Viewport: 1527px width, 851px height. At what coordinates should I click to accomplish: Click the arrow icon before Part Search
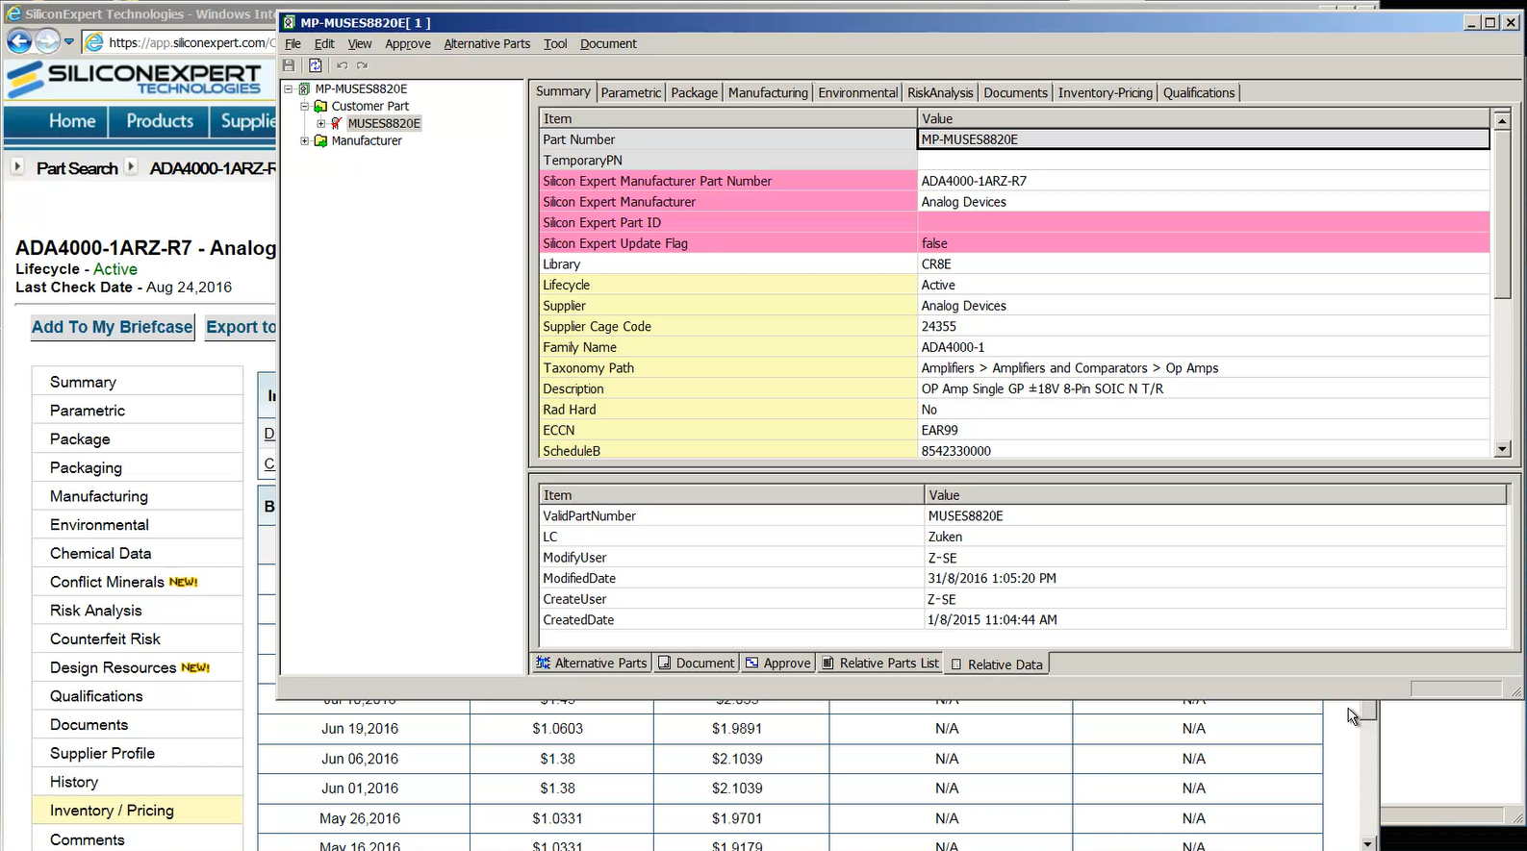coord(17,166)
